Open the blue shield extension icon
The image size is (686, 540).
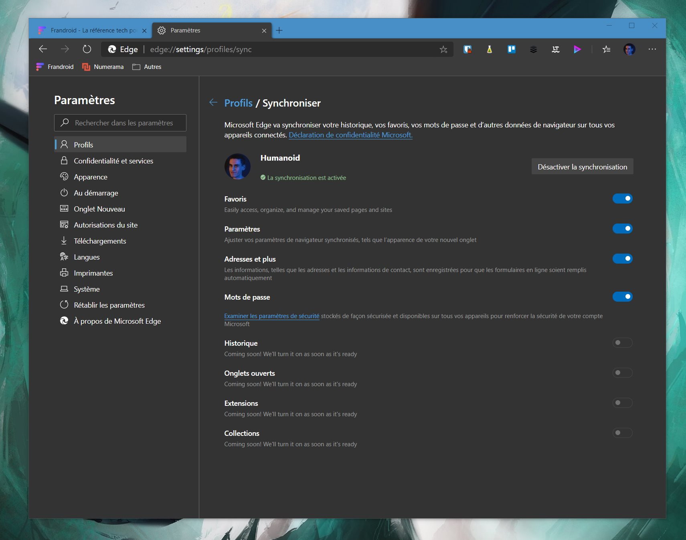coord(467,49)
